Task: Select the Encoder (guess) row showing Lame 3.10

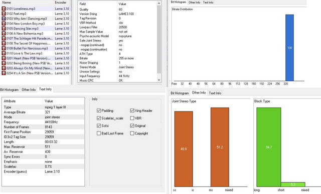Action: tap(43, 171)
